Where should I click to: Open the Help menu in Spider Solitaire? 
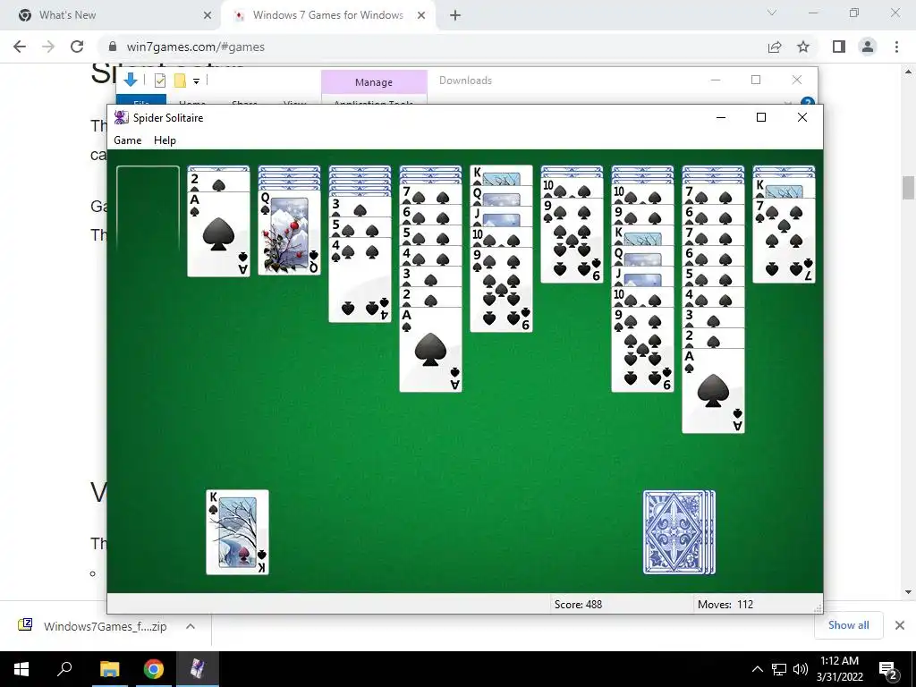pyautogui.click(x=165, y=140)
